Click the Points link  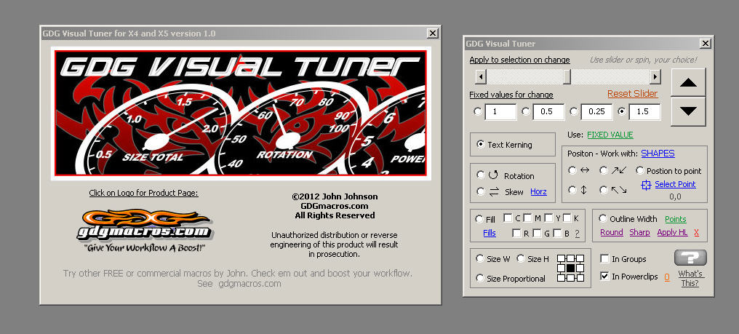click(676, 219)
